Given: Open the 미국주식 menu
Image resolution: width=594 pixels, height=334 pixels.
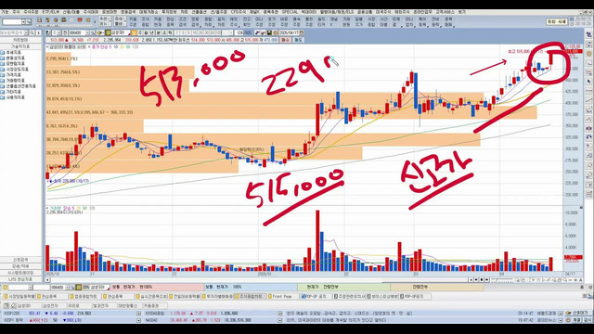Looking at the screenshot, I should pos(383,12).
